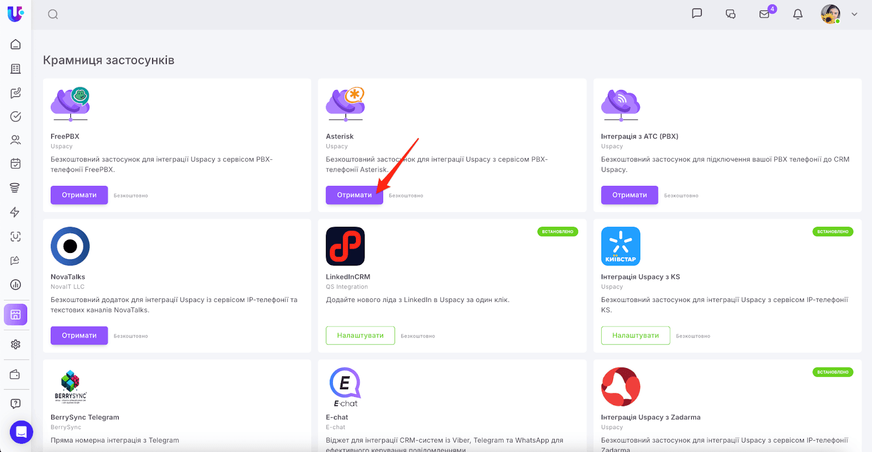Click Налаштувати for LinkedInCRM
This screenshot has height=452, width=872.
360,336
